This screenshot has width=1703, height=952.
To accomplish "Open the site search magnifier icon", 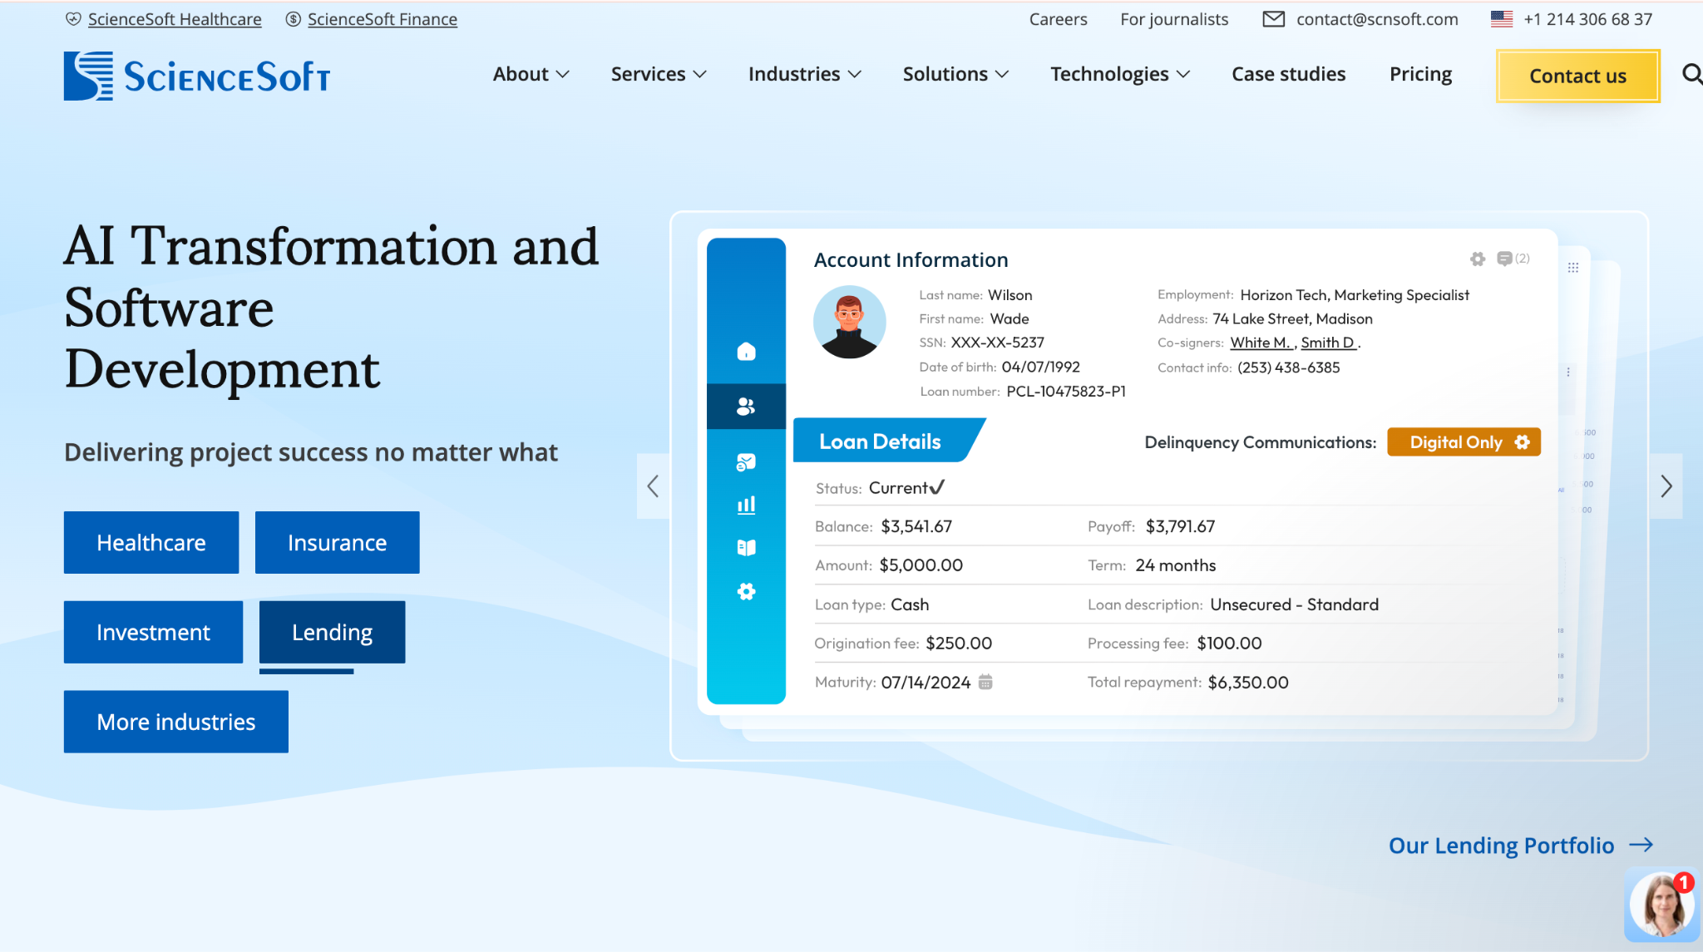I will [x=1691, y=75].
